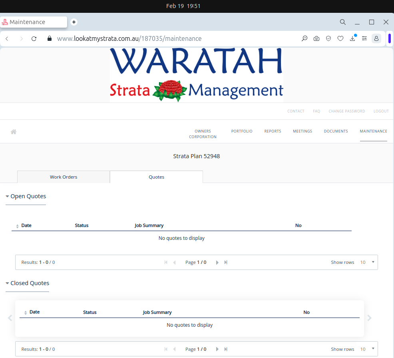Click Job Summary header in Open Quotes
The image size is (394, 358).
tap(149, 225)
